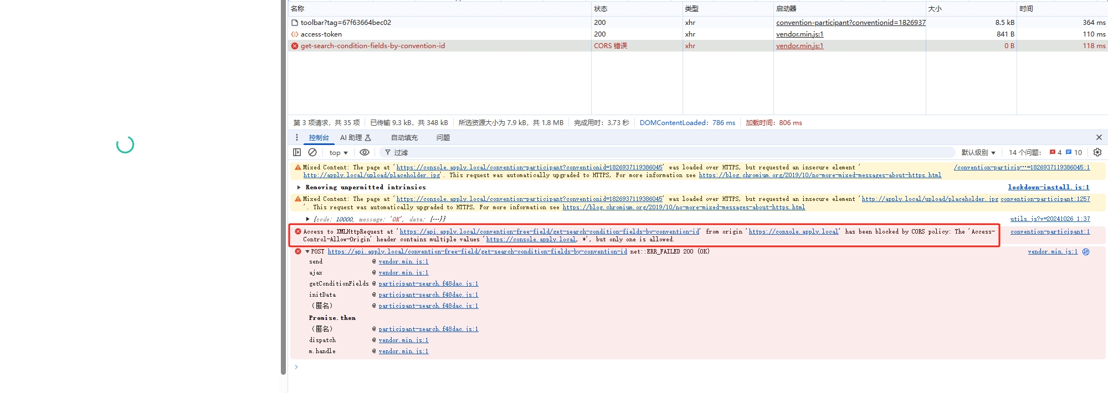Click the blue info issues icon
This screenshot has width=1108, height=393.
point(1069,152)
